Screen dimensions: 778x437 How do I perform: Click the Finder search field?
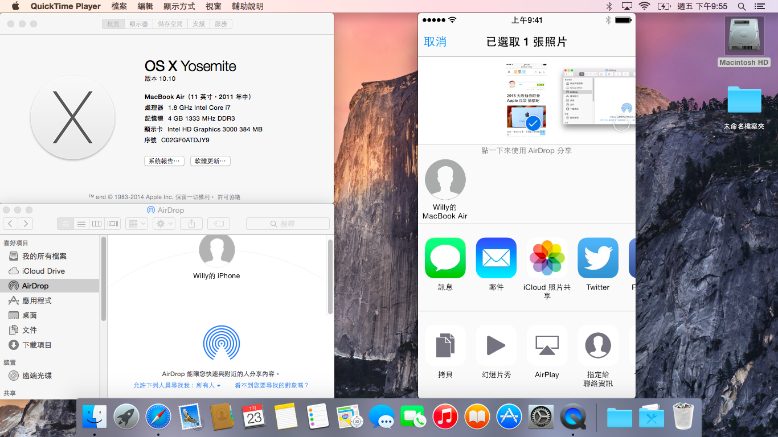pyautogui.click(x=288, y=224)
